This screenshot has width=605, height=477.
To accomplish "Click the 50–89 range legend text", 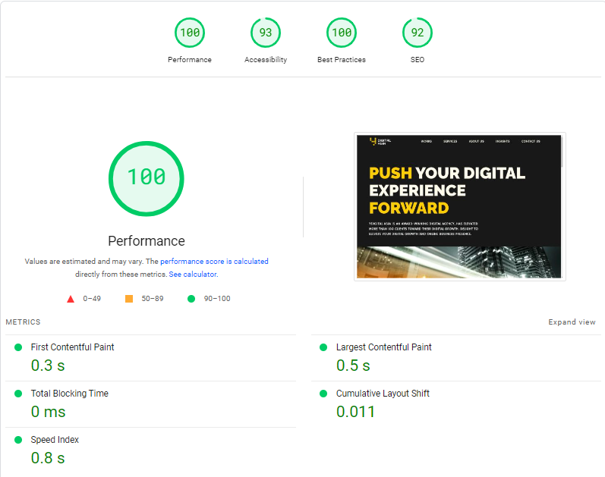I will point(153,299).
